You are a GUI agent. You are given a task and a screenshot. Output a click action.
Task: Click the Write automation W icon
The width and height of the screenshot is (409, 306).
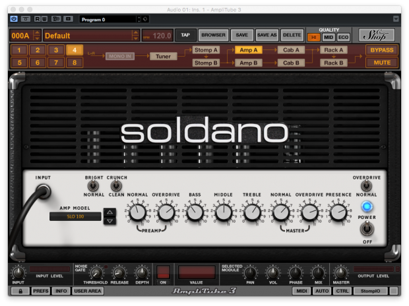pos(44,19)
